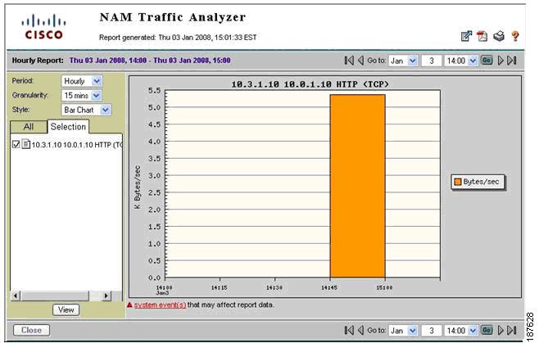
Task: Open help via the question mark icon
Action: [515, 36]
